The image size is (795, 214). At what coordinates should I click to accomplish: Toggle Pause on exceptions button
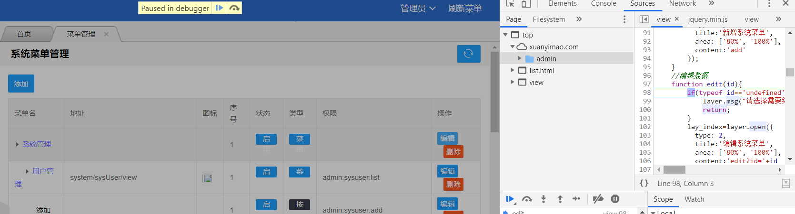pos(615,199)
